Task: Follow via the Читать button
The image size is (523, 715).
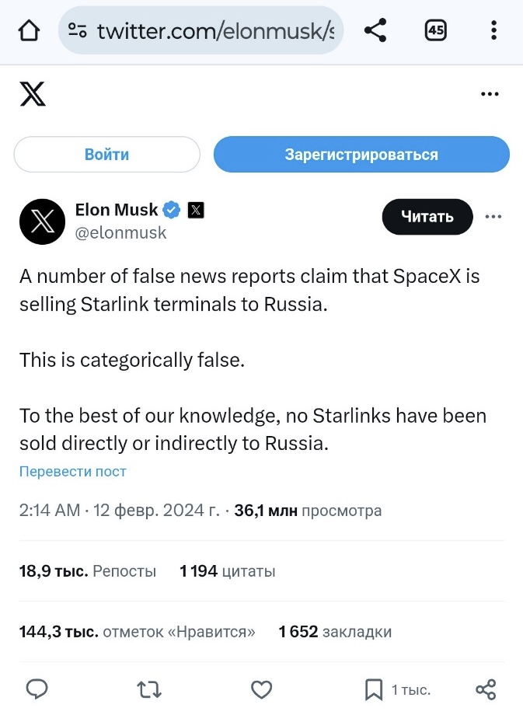Action: point(427,217)
